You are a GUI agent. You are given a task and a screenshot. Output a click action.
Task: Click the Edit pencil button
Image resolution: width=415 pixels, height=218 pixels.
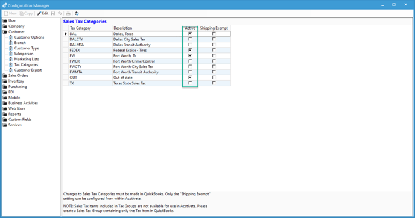coord(43,13)
